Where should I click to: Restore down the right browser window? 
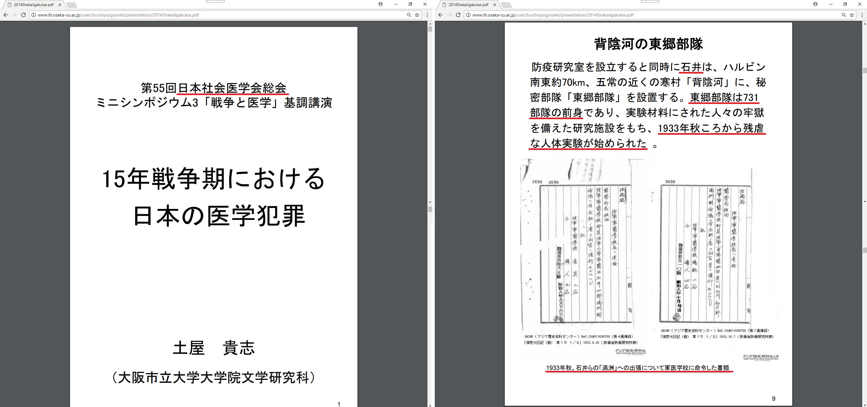pyautogui.click(x=845, y=4)
